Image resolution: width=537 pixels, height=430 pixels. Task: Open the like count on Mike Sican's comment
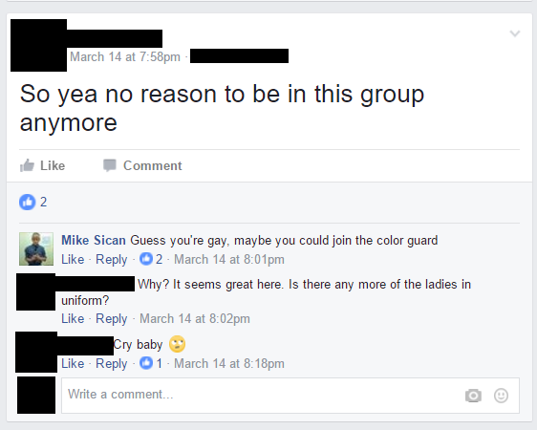tap(151, 259)
